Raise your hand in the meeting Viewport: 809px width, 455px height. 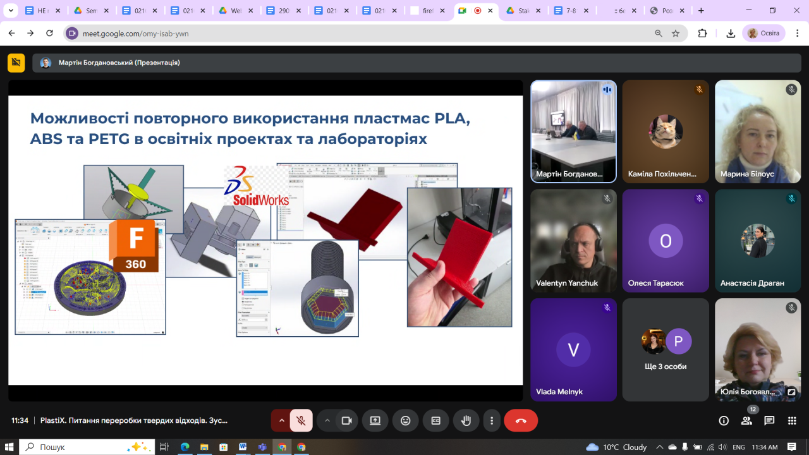click(466, 421)
